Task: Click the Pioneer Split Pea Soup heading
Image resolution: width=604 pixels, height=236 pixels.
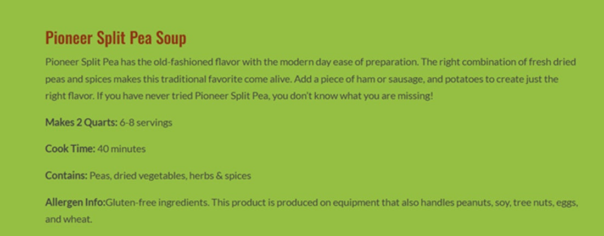Action: pos(115,38)
